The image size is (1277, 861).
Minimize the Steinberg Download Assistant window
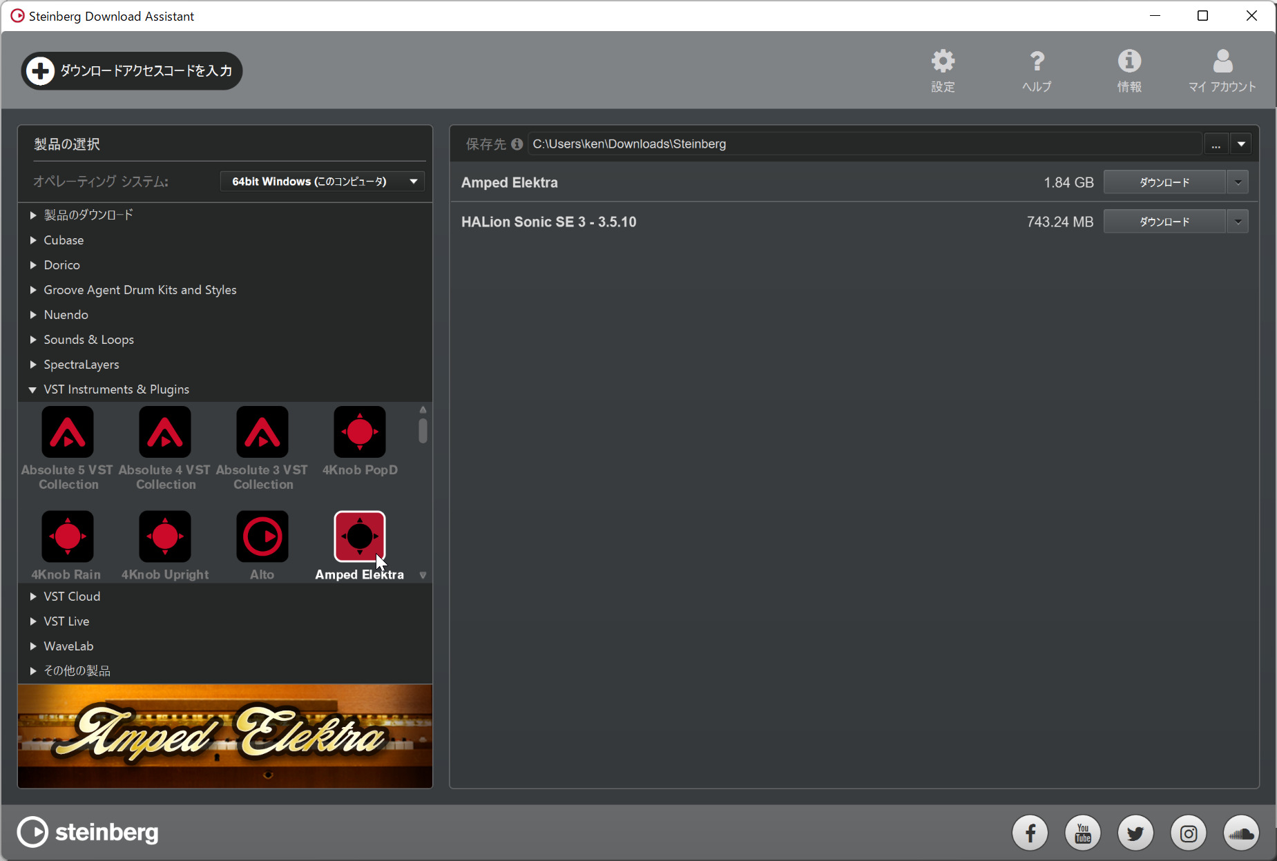tap(1155, 15)
